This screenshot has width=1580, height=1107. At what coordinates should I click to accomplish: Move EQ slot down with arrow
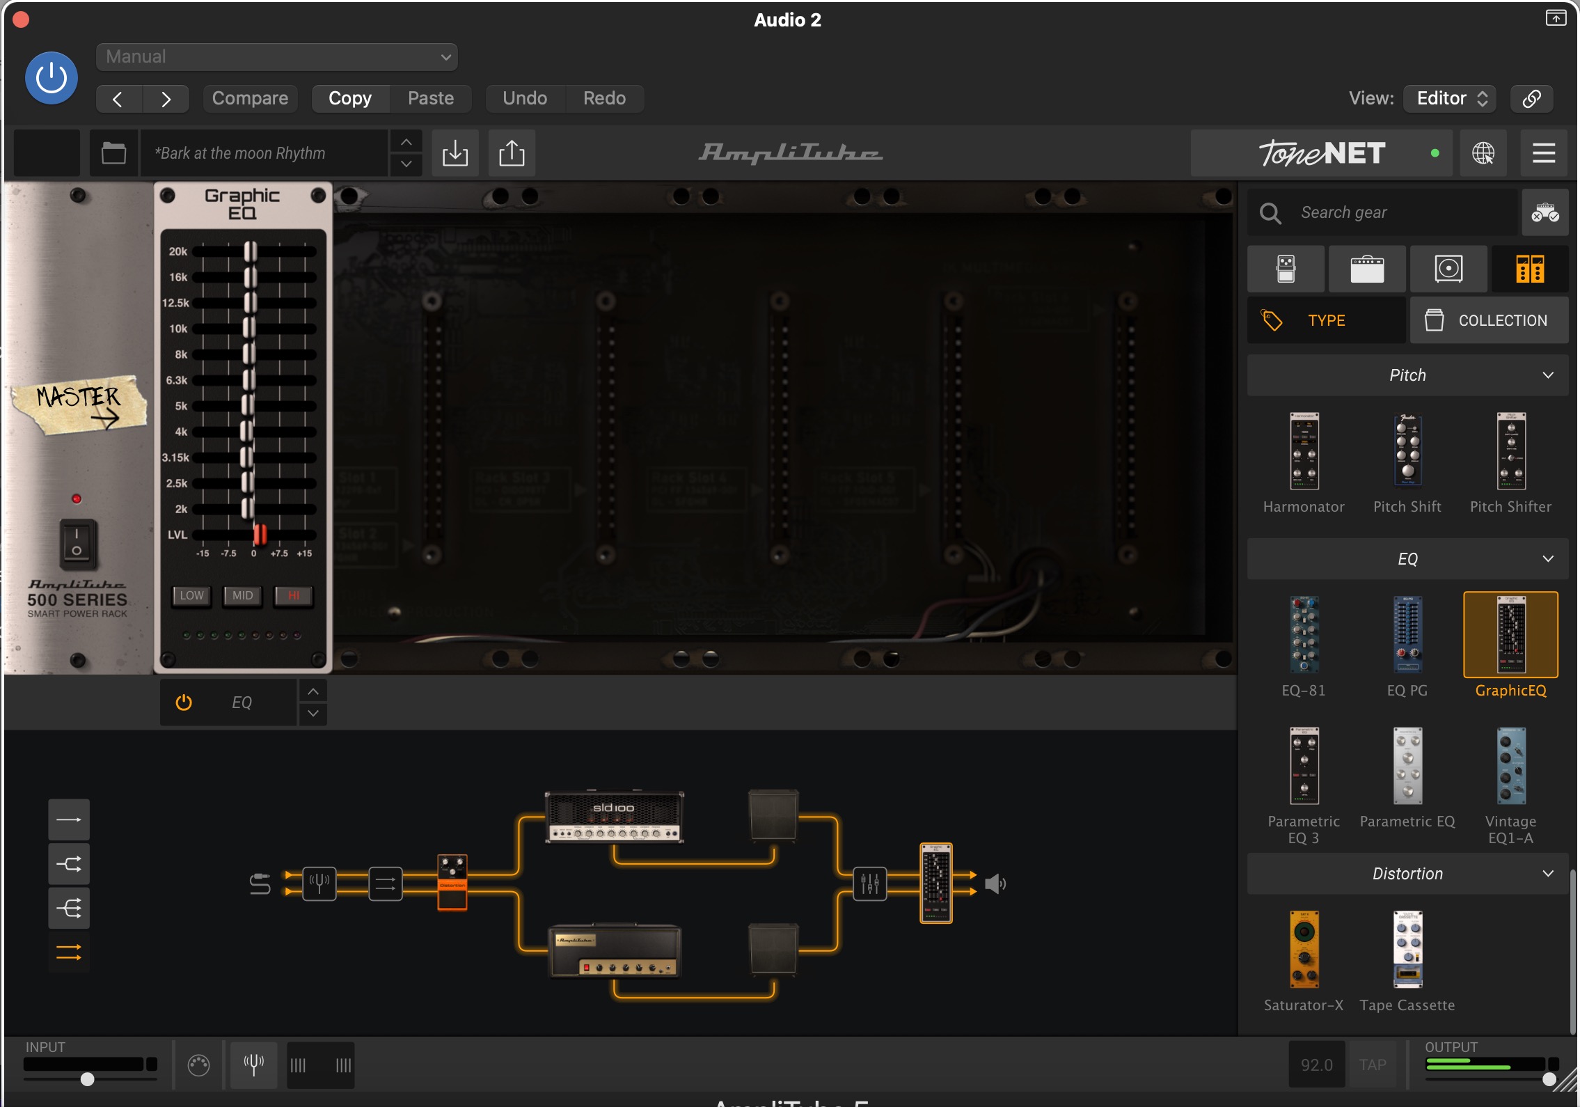pyautogui.click(x=313, y=714)
